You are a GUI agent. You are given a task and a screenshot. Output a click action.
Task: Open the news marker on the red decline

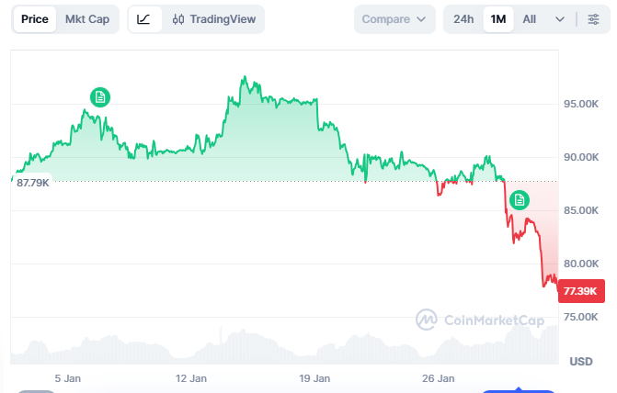(x=520, y=198)
